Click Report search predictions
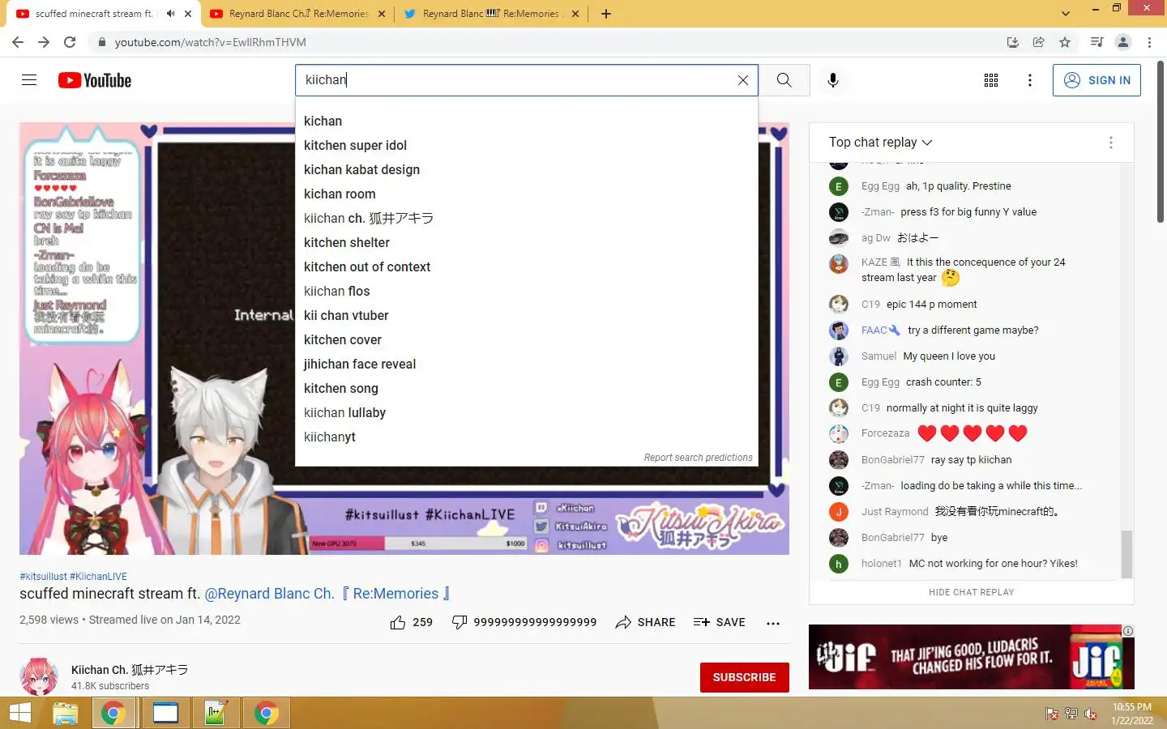The image size is (1167, 729). (x=698, y=458)
